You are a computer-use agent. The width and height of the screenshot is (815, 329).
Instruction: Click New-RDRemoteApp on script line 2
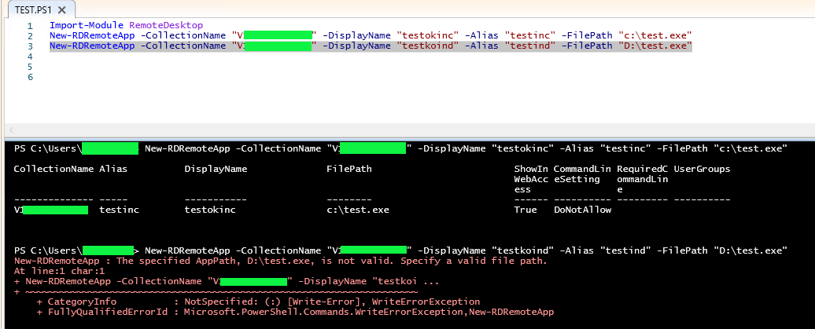[x=93, y=35]
